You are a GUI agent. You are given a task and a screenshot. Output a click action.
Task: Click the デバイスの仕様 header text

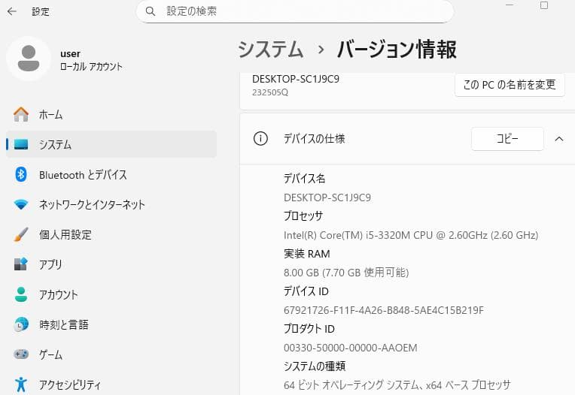pos(315,139)
